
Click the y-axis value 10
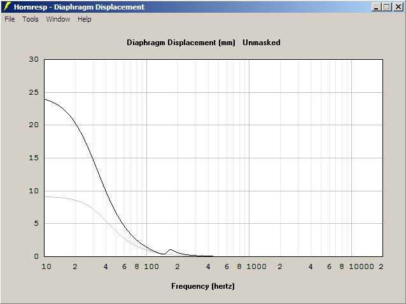(x=34, y=191)
